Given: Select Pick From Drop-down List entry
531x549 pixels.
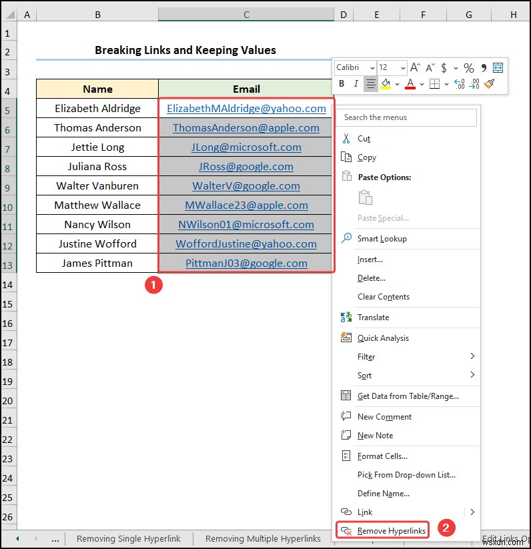Looking at the screenshot, I should [x=406, y=475].
